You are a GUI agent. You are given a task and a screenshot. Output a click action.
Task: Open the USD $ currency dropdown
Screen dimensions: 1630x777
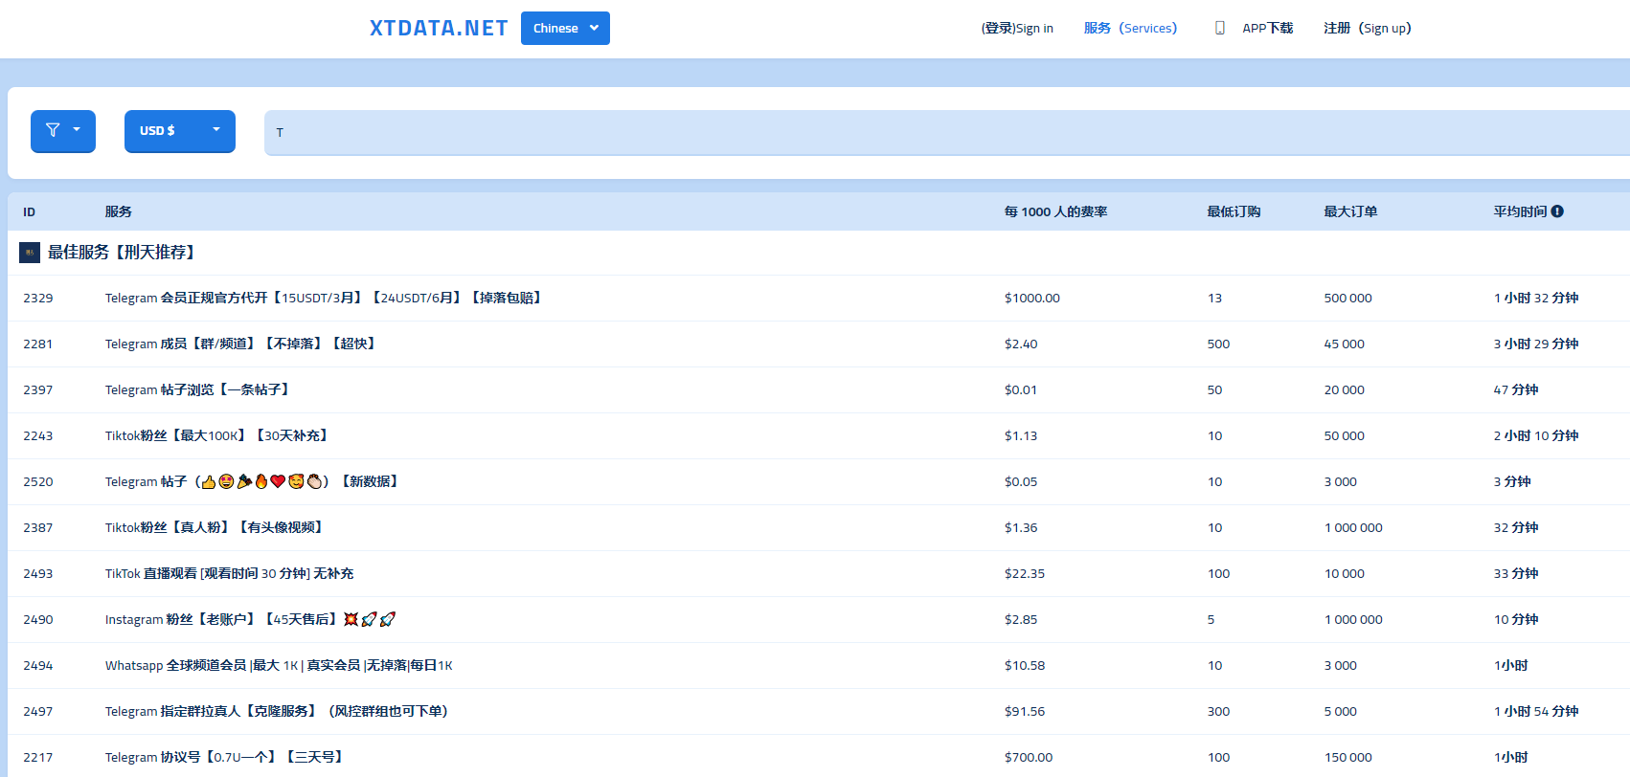180,131
